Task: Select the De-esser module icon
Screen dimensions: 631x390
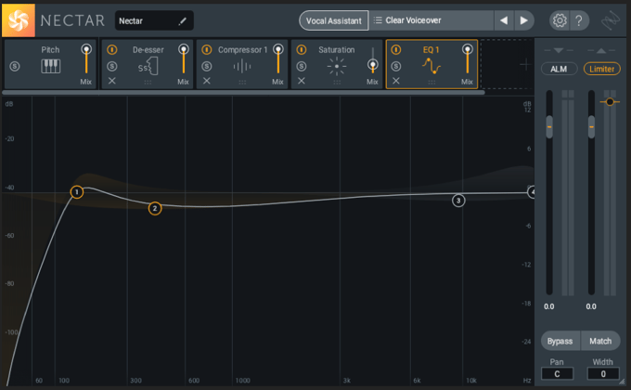Action: 148,66
